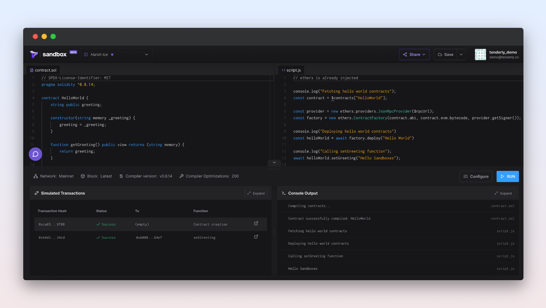Switch to the contract.sol tab
The height and width of the screenshot is (308, 546).
pyautogui.click(x=43, y=70)
